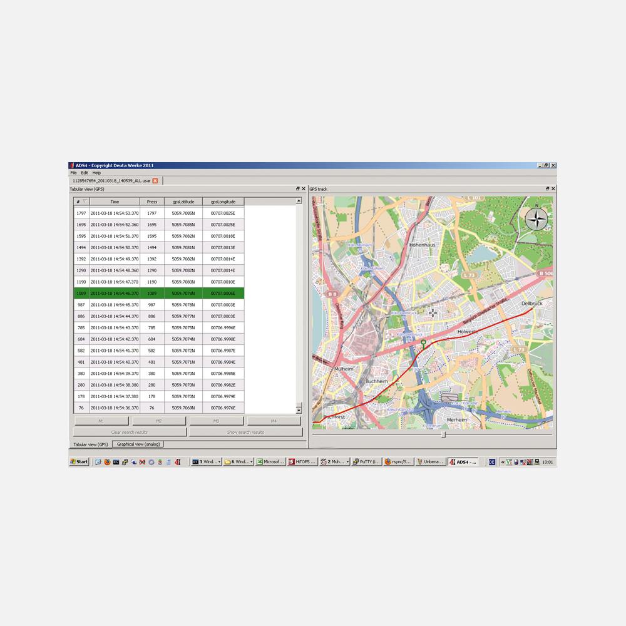This screenshot has height=626, width=626.
Task: Switch to the Graphical view (analog) tab
Action: 138,444
